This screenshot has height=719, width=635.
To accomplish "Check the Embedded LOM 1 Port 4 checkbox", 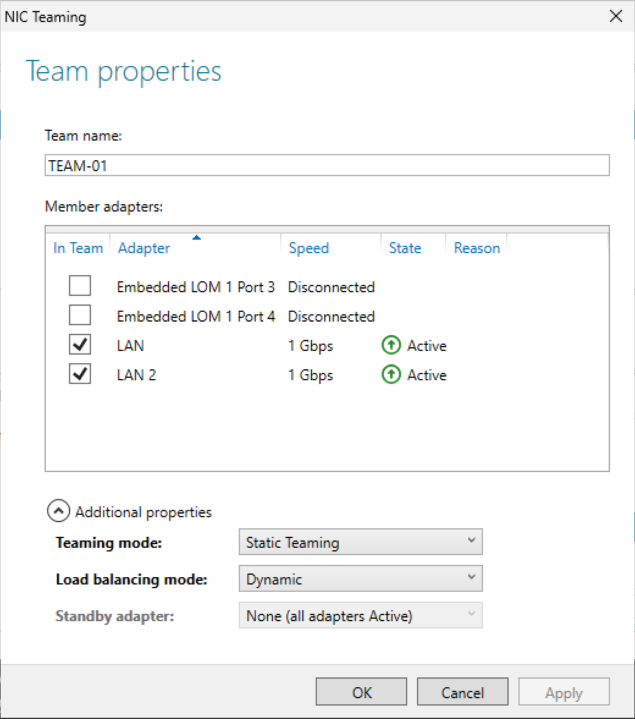I will 80,315.
